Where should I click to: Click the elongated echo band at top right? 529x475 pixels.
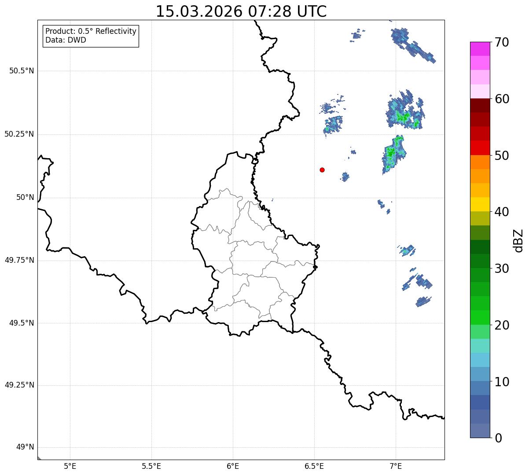pos(412,44)
